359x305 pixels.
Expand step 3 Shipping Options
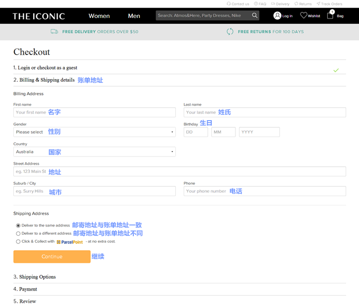pos(34,277)
